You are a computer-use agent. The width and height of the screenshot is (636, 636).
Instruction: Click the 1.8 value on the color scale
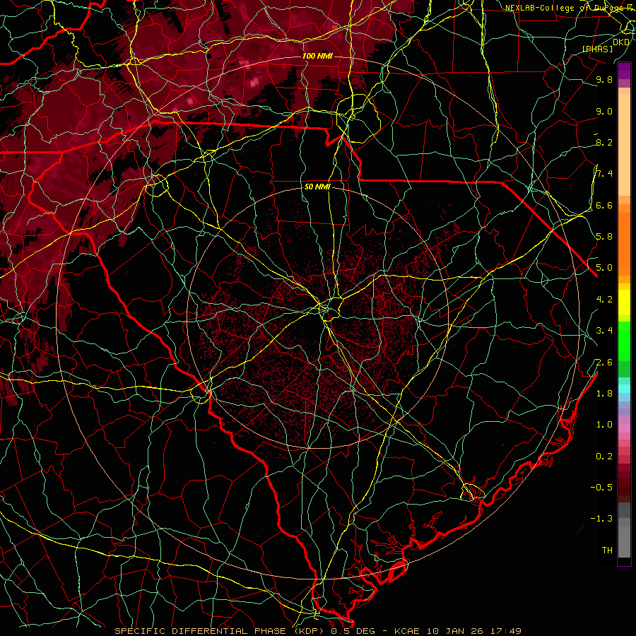click(x=604, y=394)
